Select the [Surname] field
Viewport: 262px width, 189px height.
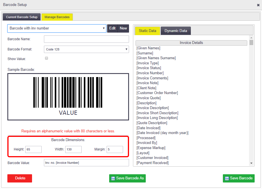[x=145, y=53]
